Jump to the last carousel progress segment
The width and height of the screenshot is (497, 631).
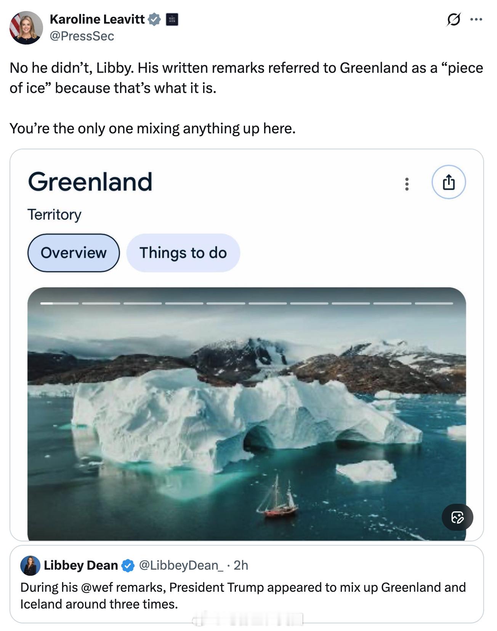(434, 303)
